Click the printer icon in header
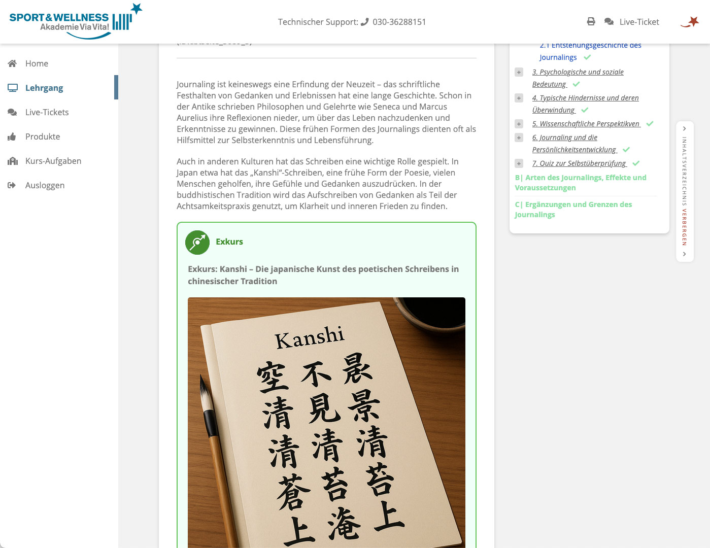This screenshot has width=710, height=548. pos(591,22)
